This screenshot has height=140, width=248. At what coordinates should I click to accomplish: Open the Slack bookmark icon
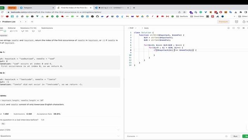tap(147, 16)
